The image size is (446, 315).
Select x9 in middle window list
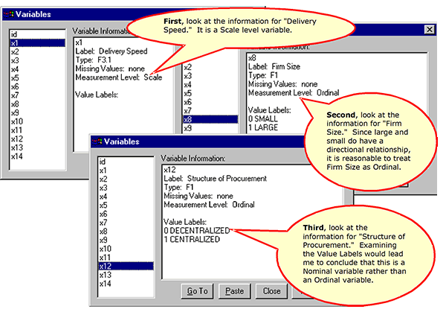(x=210, y=128)
